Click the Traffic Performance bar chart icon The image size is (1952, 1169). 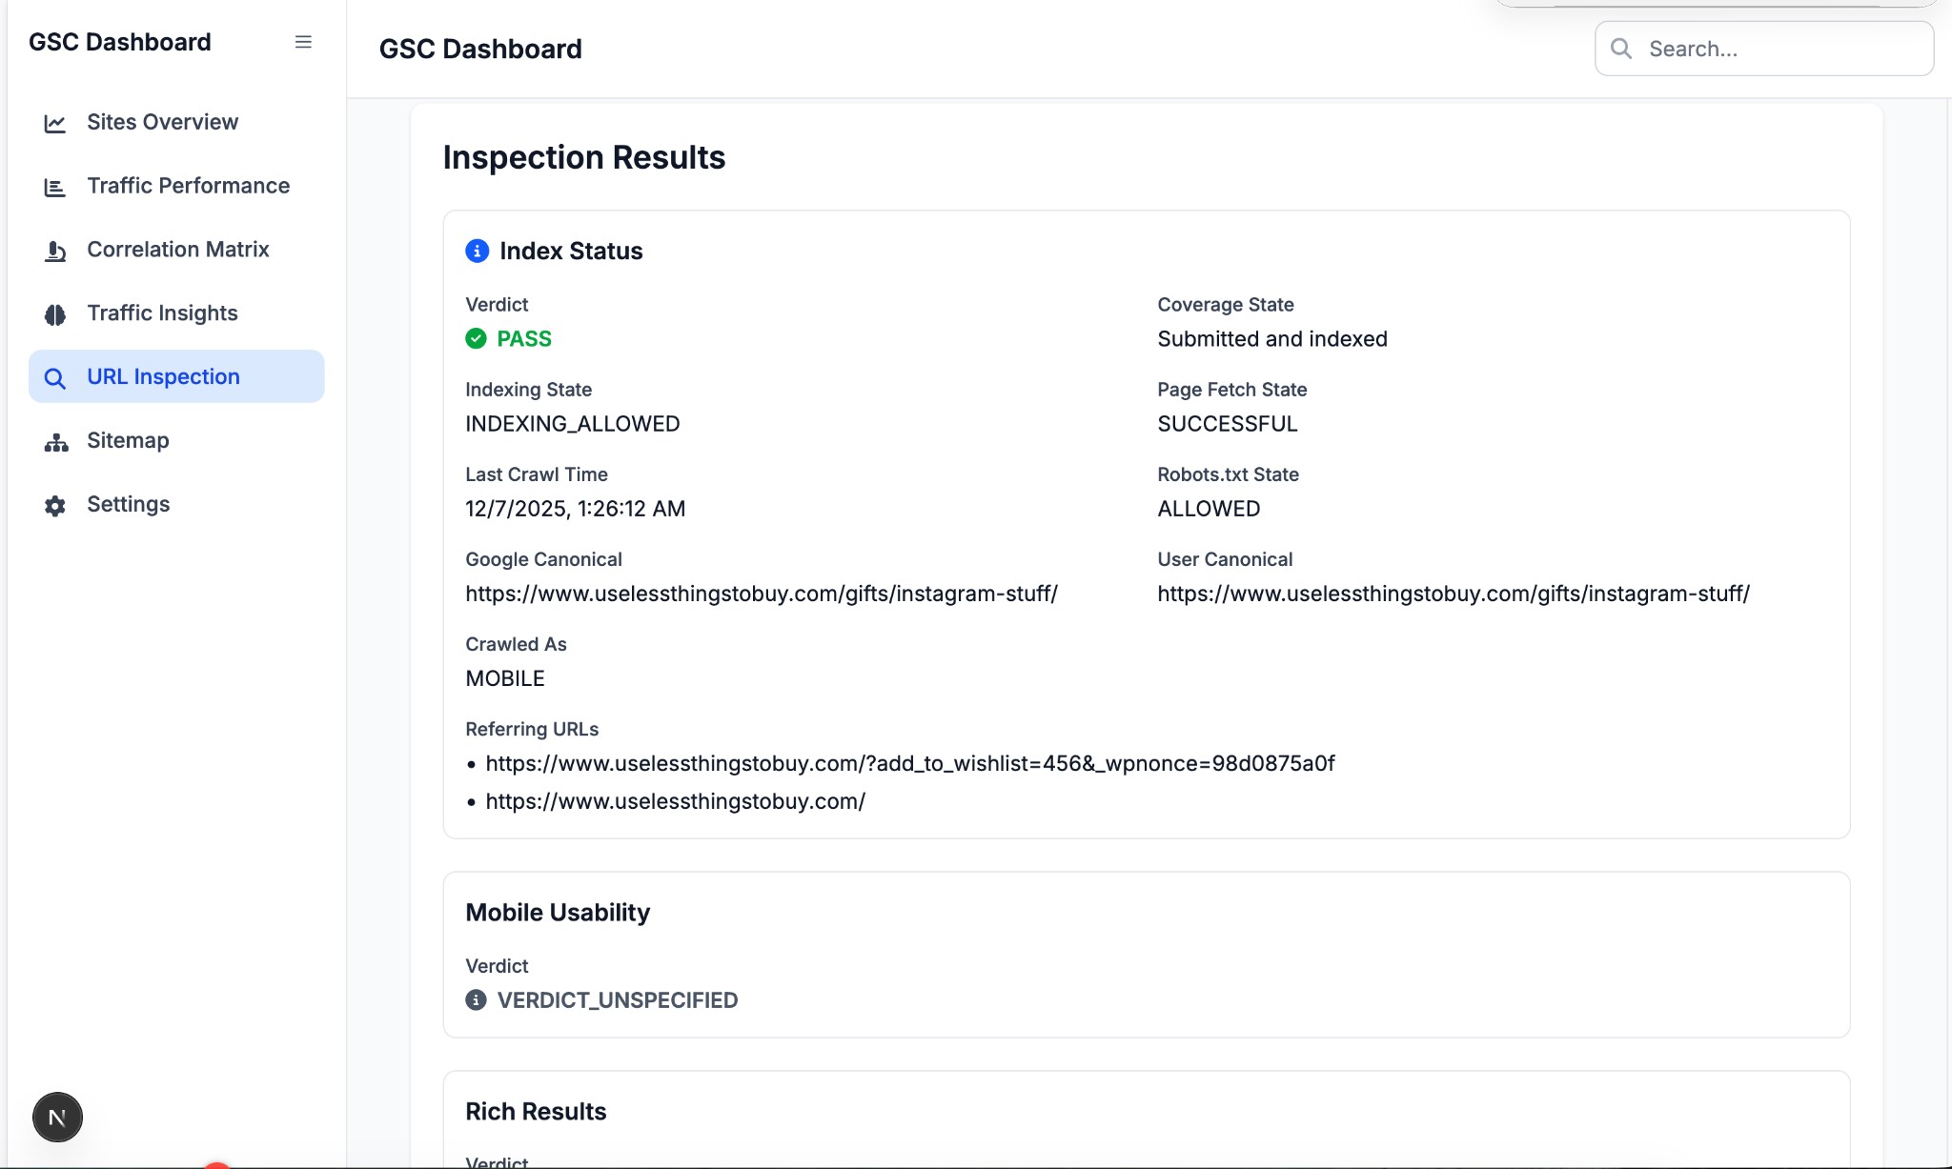55,187
